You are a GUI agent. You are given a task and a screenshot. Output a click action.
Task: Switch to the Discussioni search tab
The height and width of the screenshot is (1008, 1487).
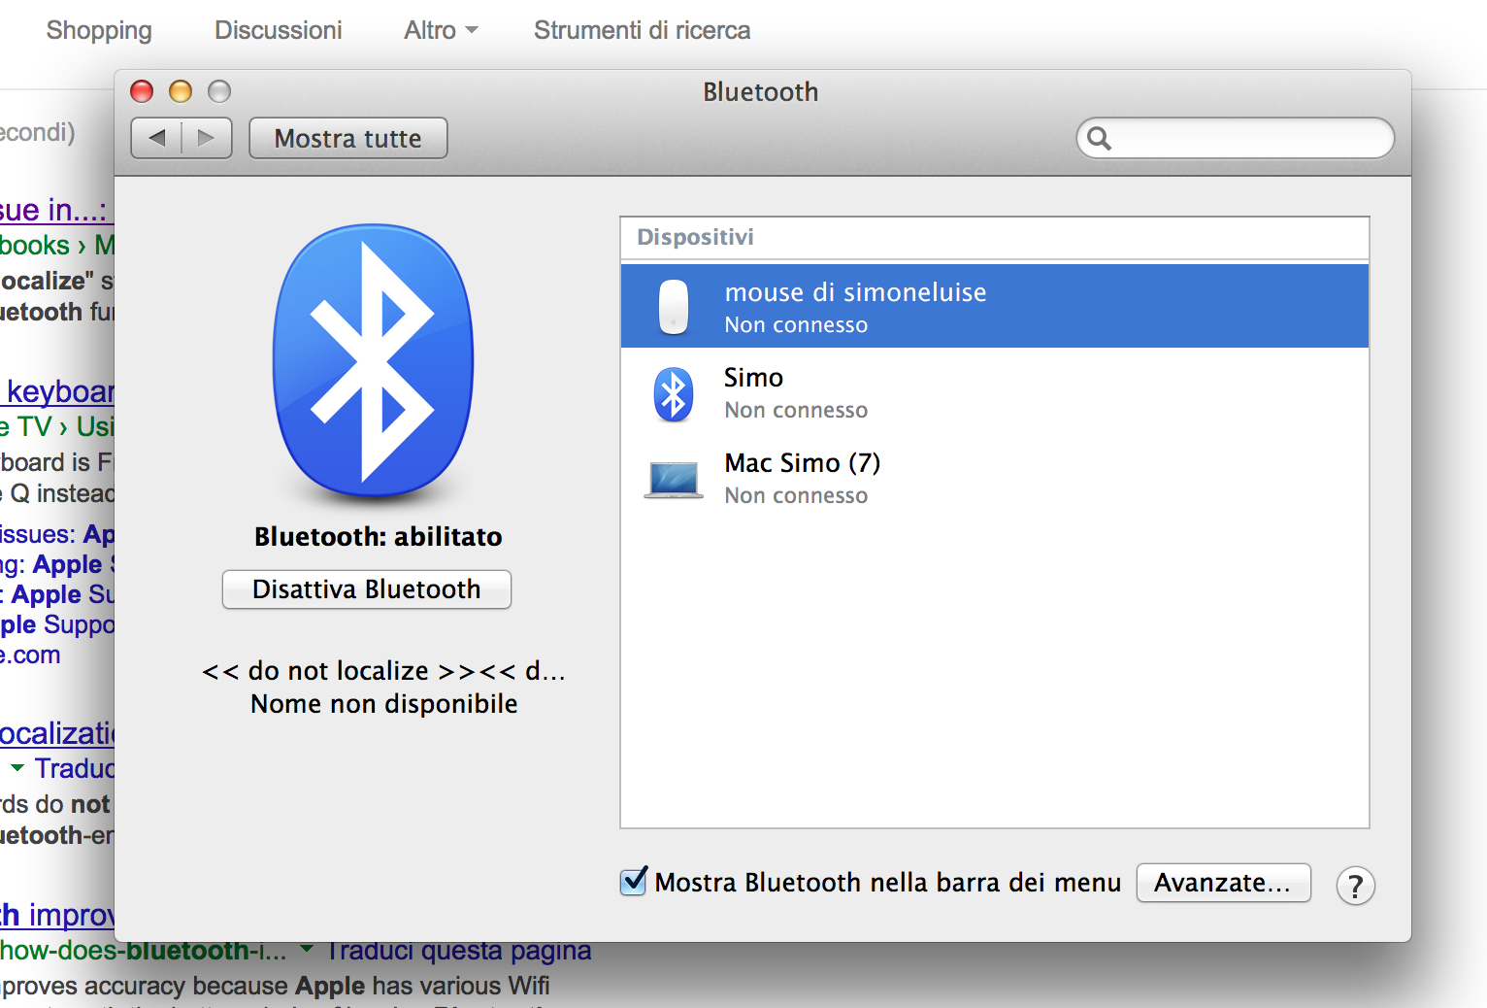click(x=279, y=31)
